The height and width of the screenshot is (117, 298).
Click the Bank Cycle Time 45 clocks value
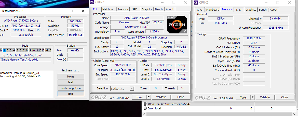(254, 66)
